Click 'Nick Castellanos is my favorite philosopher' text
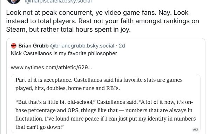 (64, 53)
